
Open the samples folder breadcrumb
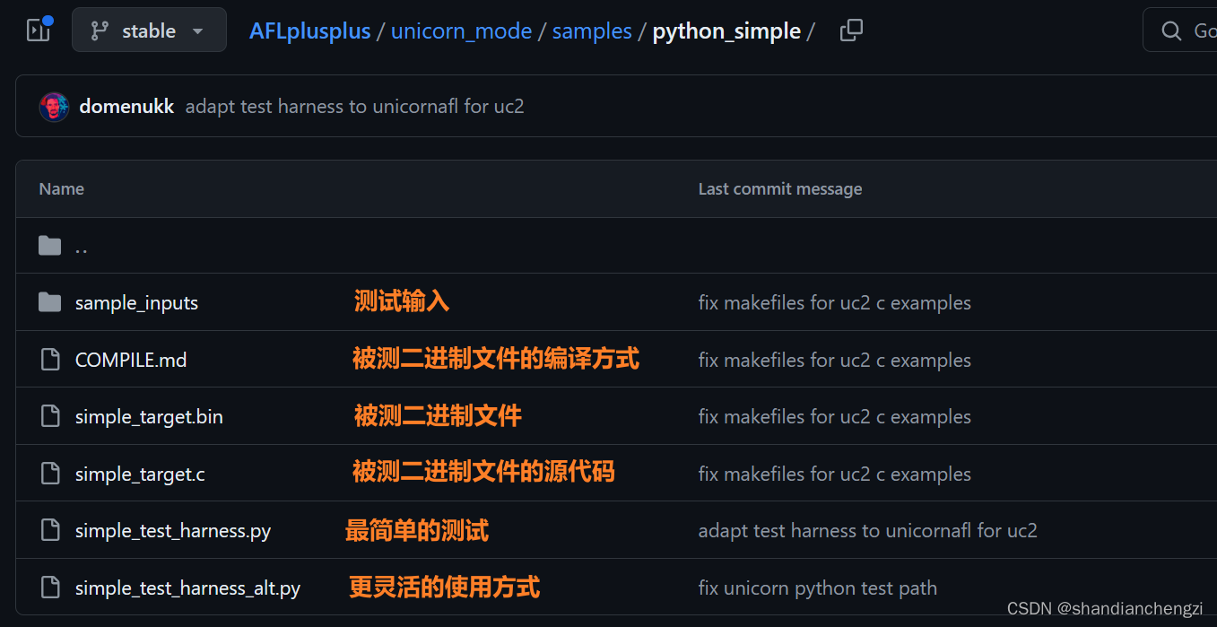click(591, 30)
